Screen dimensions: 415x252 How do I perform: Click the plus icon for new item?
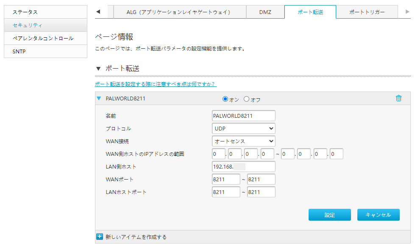tap(100, 237)
